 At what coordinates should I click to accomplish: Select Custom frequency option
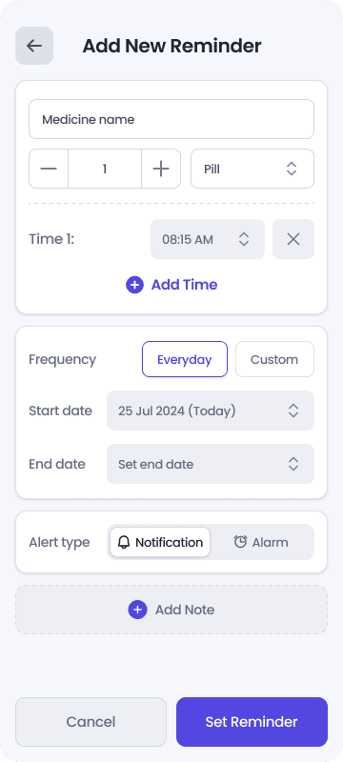[274, 359]
